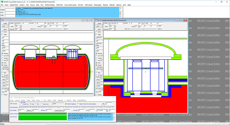Click the wwinp input field
230x125 pixels.
click(10, 9)
